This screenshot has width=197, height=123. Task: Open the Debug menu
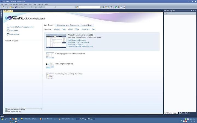[15, 4]
